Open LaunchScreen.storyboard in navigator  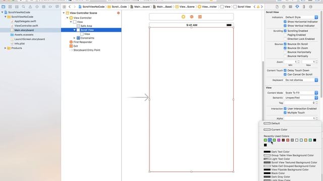[x=30, y=39]
